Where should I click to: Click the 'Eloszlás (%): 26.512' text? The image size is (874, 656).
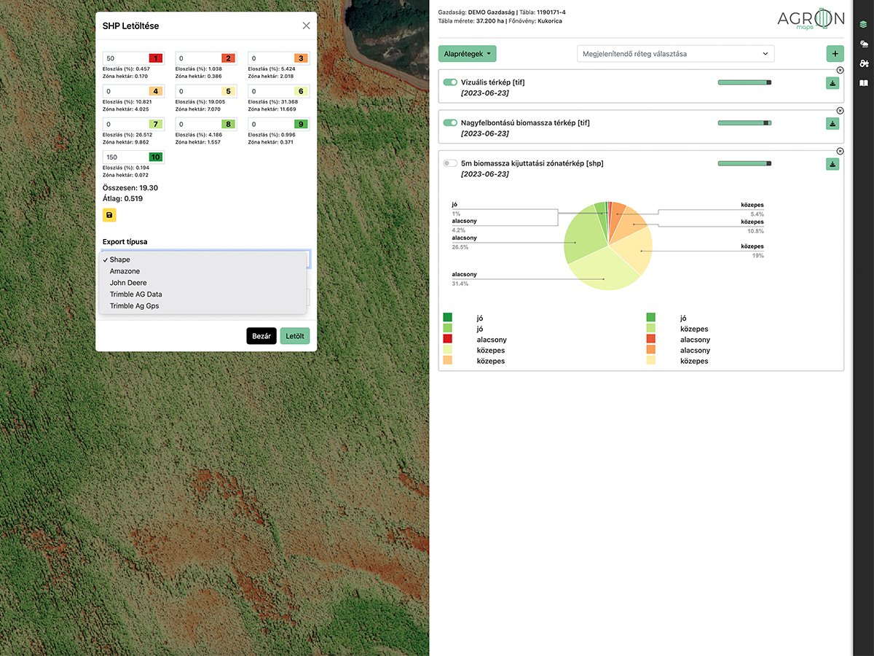pyautogui.click(x=128, y=135)
